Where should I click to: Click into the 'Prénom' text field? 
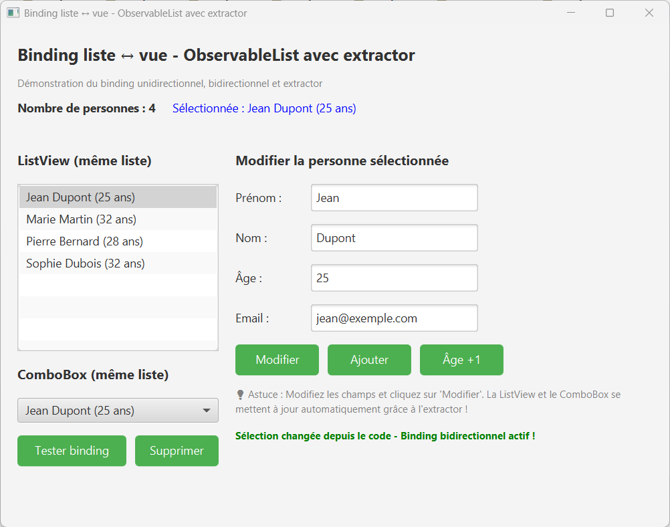394,197
